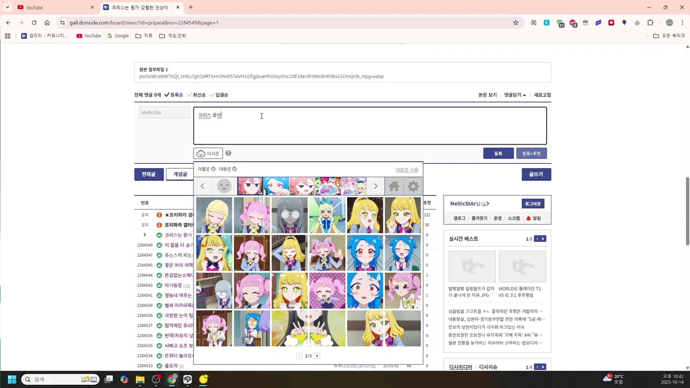Open 모든 북마크 folder
The width and height of the screenshot is (690, 388).
click(669, 36)
